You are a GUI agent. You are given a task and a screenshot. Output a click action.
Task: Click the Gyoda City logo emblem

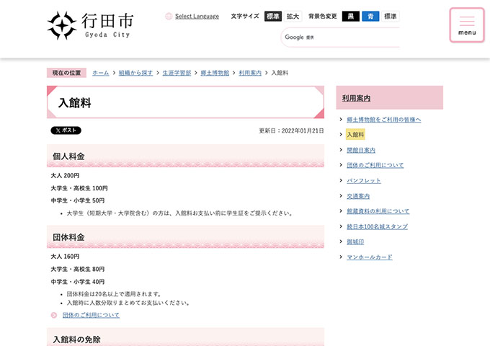point(62,26)
